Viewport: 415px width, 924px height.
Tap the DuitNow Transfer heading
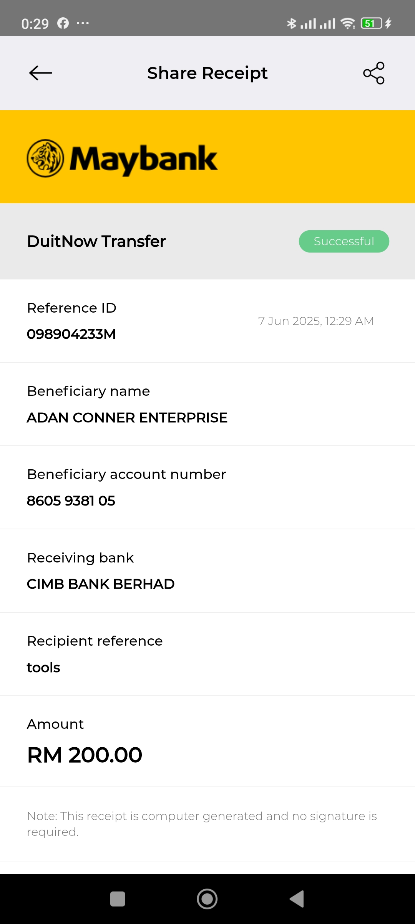tap(96, 241)
